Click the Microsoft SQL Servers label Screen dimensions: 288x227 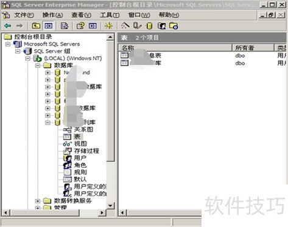coord(52,44)
